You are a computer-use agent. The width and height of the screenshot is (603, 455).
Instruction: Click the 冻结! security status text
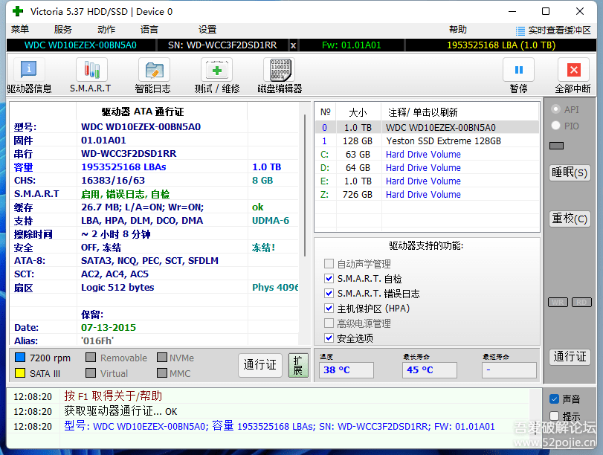pyautogui.click(x=263, y=248)
